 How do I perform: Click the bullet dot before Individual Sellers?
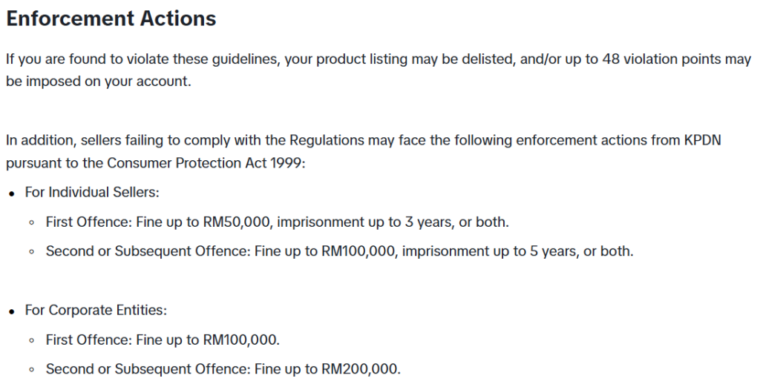click(12, 193)
